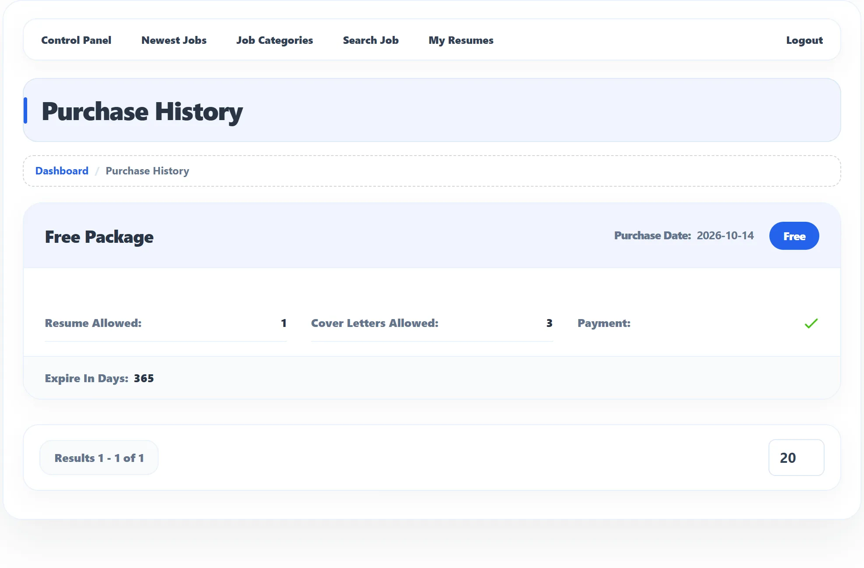Screen dimensions: 864x568
Task: Select the Search Job menu item
Action: pos(371,40)
